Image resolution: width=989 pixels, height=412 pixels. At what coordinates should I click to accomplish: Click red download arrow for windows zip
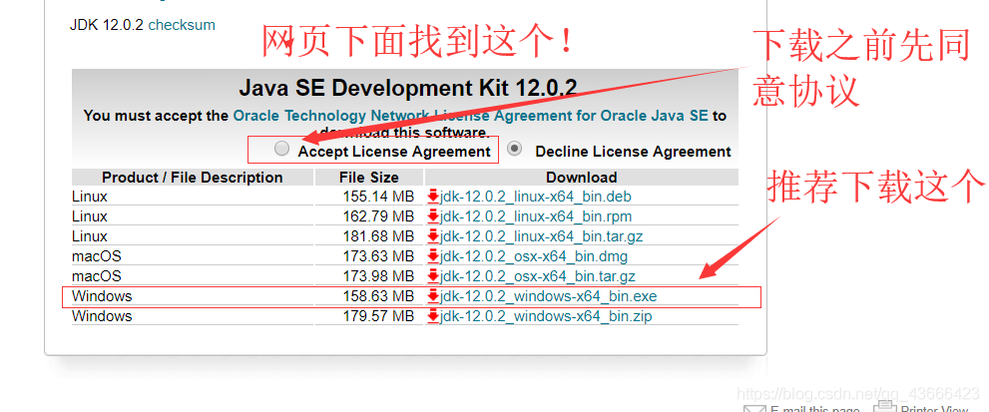(x=433, y=316)
